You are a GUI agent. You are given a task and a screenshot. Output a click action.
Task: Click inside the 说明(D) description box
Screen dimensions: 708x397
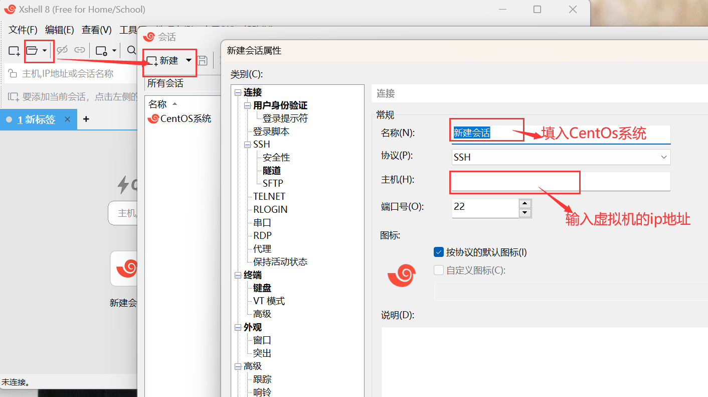(x=545, y=361)
